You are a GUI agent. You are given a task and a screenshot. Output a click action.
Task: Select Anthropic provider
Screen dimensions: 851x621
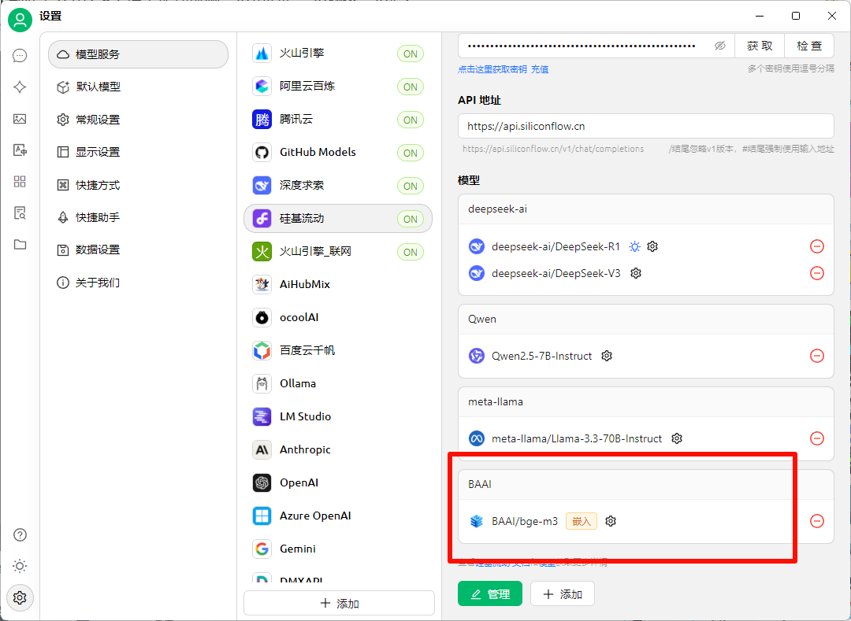click(x=338, y=449)
